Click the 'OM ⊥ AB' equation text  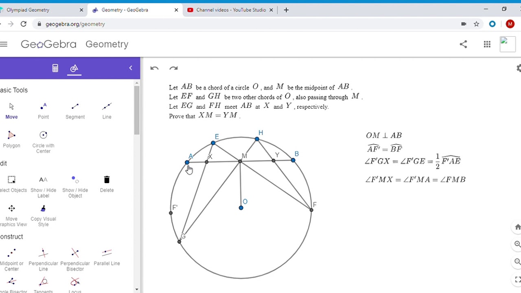384,136
